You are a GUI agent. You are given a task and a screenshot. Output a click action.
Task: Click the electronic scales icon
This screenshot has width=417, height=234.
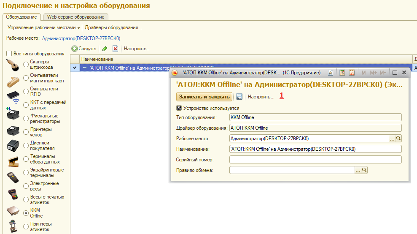[13, 211]
